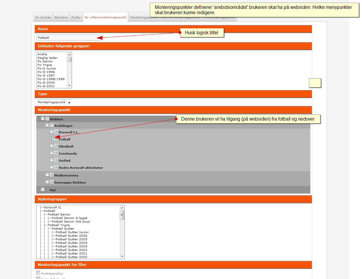The width and height of the screenshot is (362, 279).
Task: Click the Navn field containing Fotball
Action: [69, 38]
